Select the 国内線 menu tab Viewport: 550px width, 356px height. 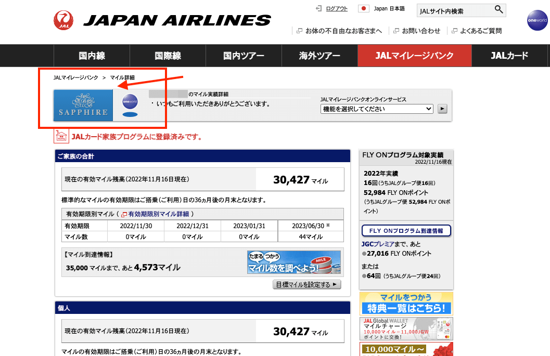[x=92, y=56]
